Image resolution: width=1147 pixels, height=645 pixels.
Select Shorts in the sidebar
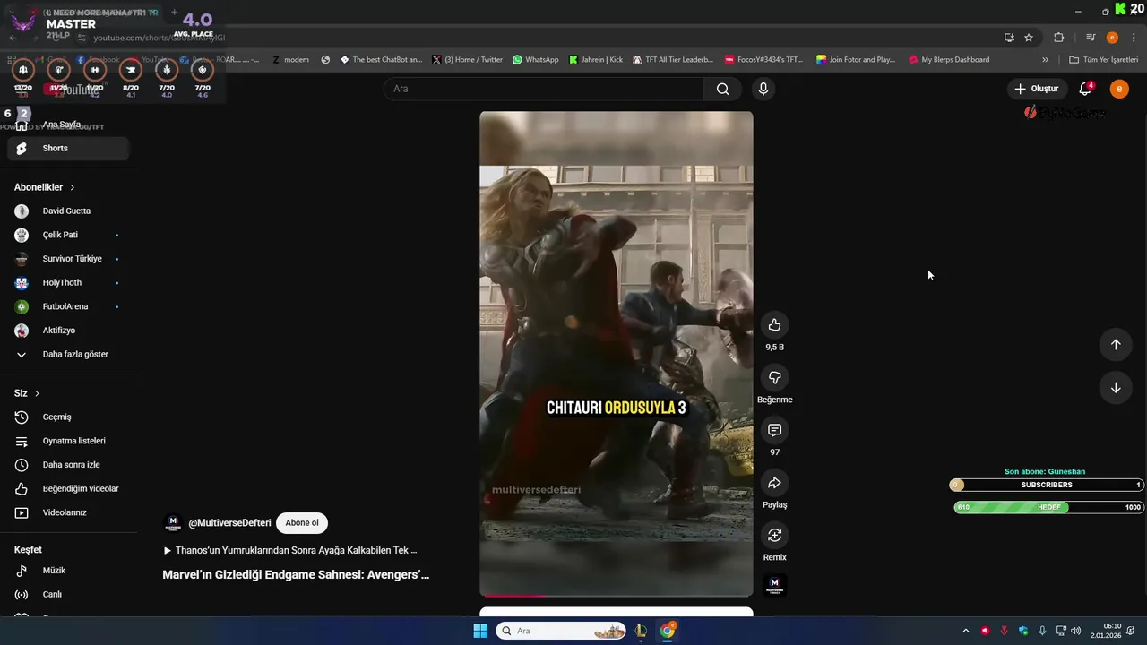tap(68, 149)
